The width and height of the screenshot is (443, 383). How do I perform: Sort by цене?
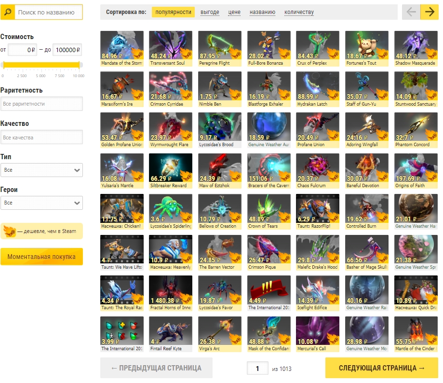pos(234,12)
